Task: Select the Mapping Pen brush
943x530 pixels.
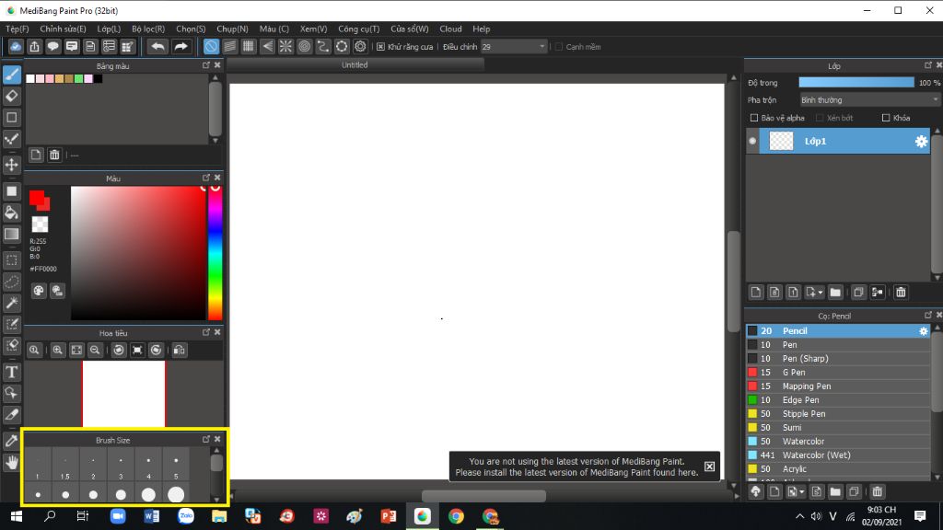Action: (x=838, y=386)
